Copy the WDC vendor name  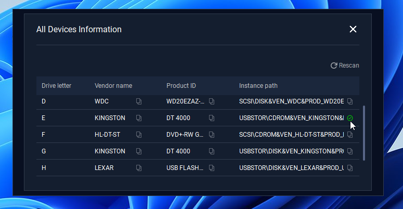pyautogui.click(x=139, y=101)
